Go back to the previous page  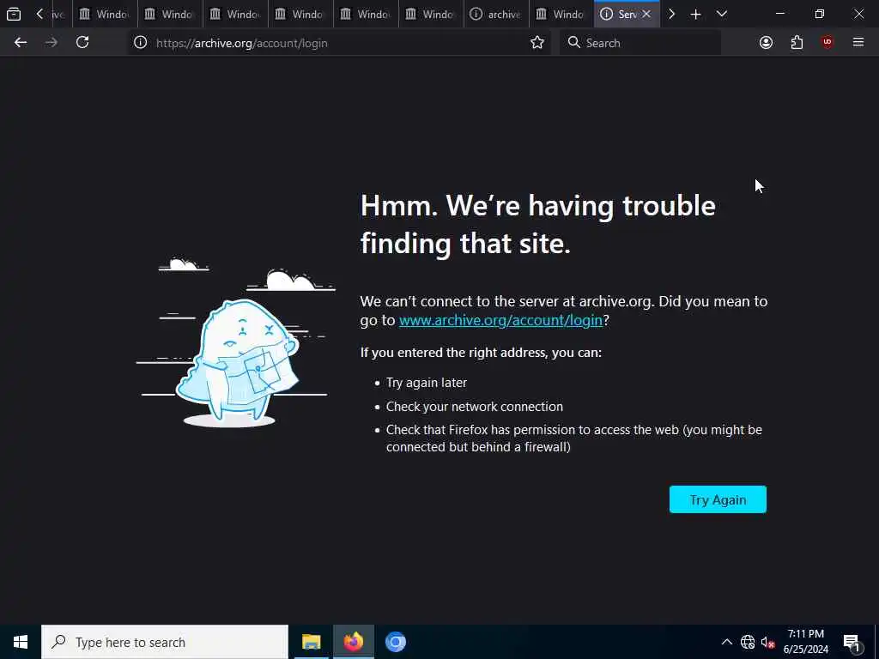click(x=21, y=43)
